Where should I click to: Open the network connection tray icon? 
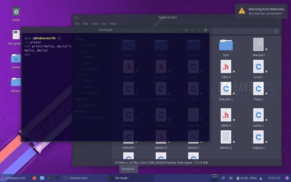[x=223, y=178]
